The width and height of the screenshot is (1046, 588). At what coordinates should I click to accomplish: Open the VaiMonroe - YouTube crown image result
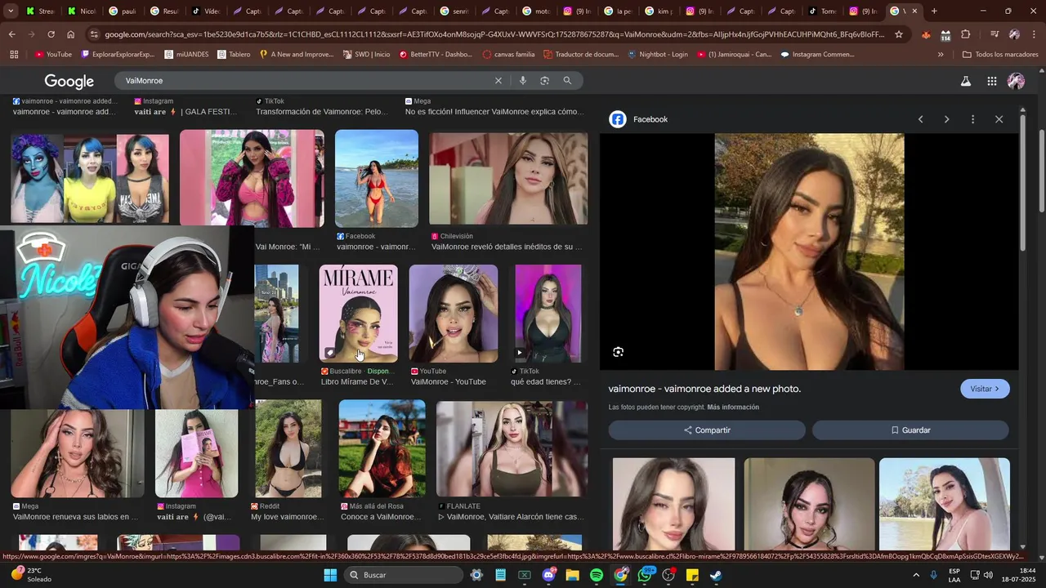[x=454, y=313]
